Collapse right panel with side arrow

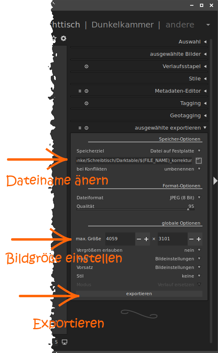point(215,180)
